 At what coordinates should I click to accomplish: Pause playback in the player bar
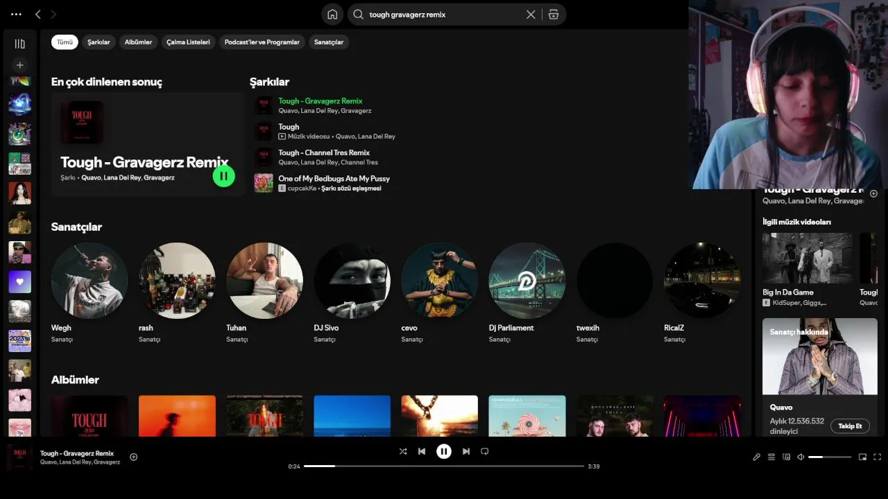coord(444,451)
